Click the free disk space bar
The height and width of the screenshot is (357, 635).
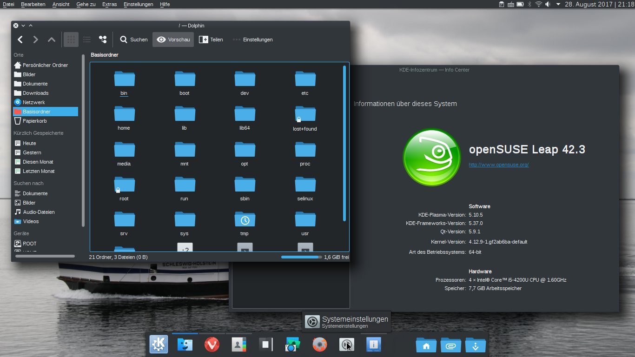pos(301,257)
